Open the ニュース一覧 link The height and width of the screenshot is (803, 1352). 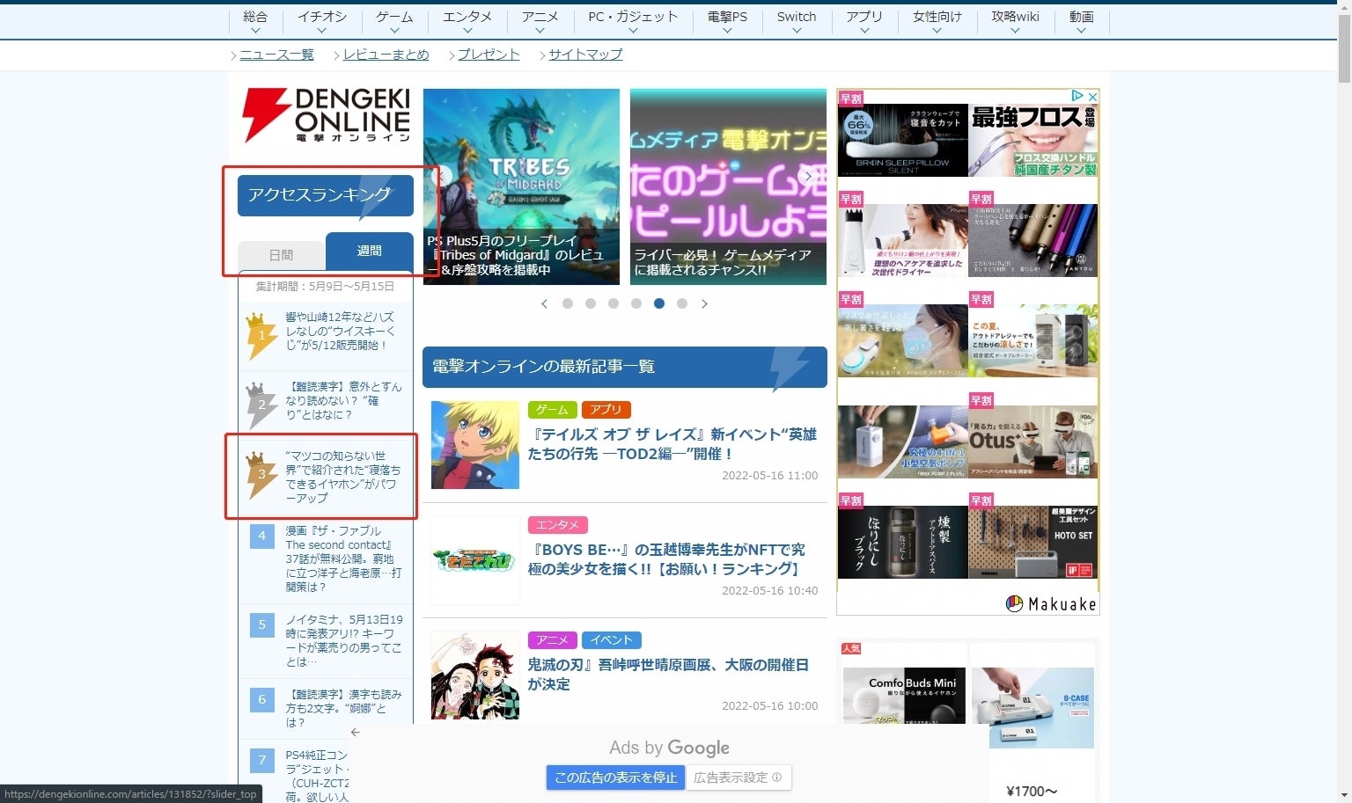click(x=276, y=55)
